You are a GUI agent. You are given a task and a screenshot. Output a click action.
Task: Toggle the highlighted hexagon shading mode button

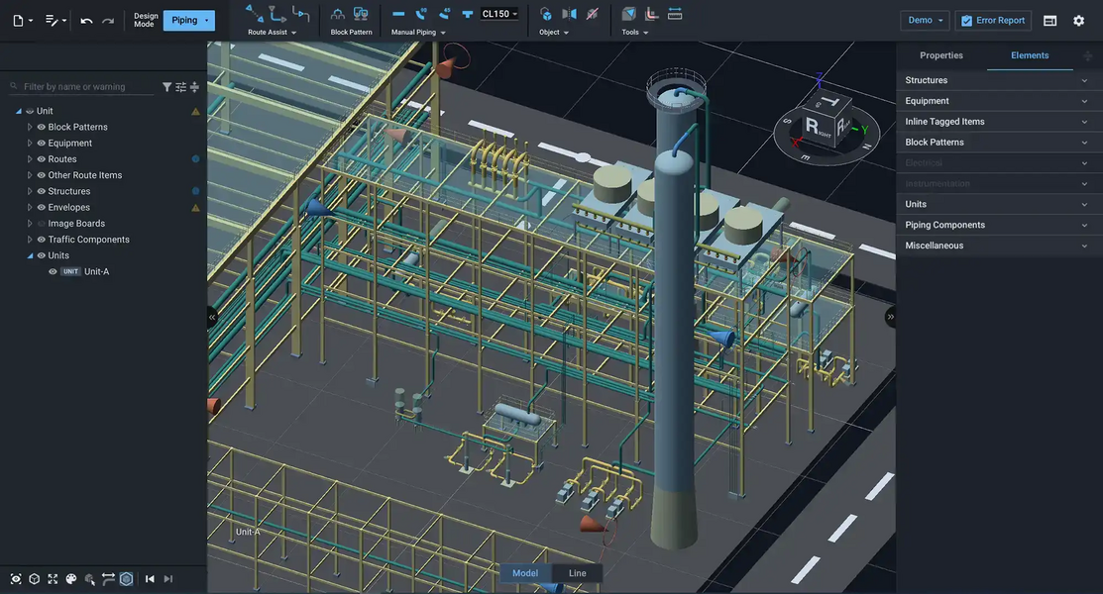pyautogui.click(x=125, y=578)
